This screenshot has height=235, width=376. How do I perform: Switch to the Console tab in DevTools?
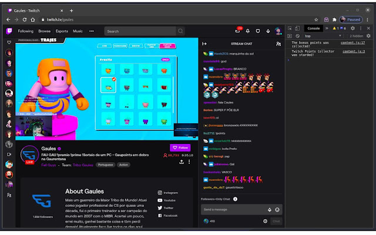(314, 28)
